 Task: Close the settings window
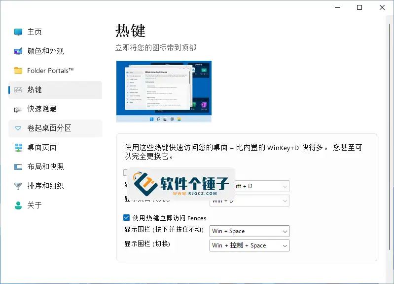[x=382, y=7]
